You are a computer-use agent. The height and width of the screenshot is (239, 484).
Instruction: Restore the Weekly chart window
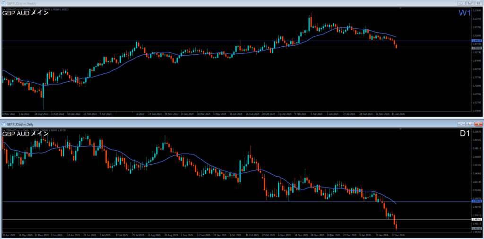tap(470, 3)
